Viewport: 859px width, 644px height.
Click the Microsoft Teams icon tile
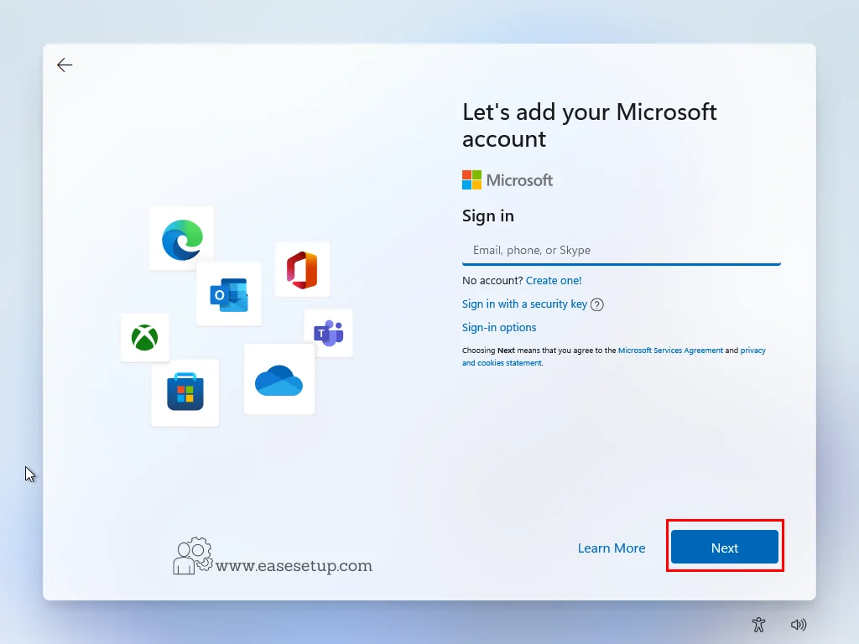tap(328, 333)
